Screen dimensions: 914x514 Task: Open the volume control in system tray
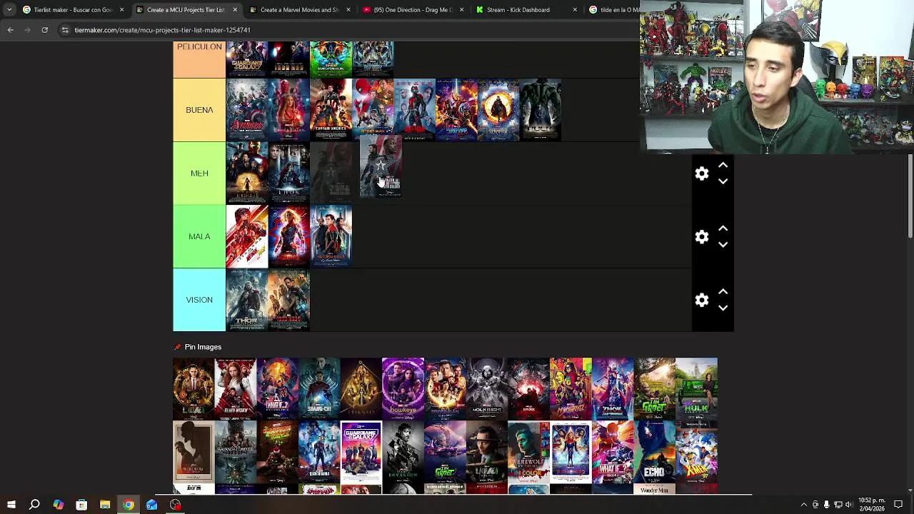849,505
